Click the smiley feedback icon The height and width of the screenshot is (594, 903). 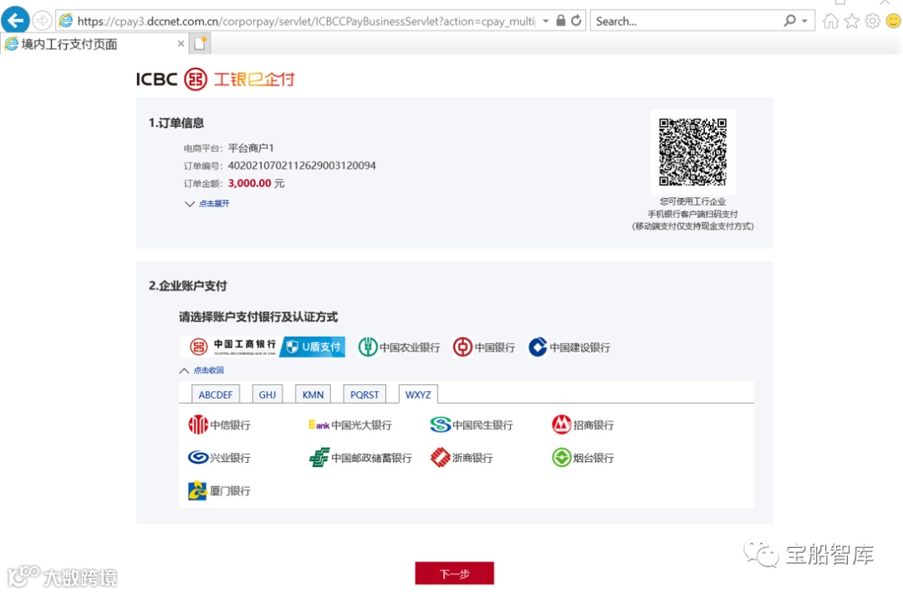click(x=893, y=21)
